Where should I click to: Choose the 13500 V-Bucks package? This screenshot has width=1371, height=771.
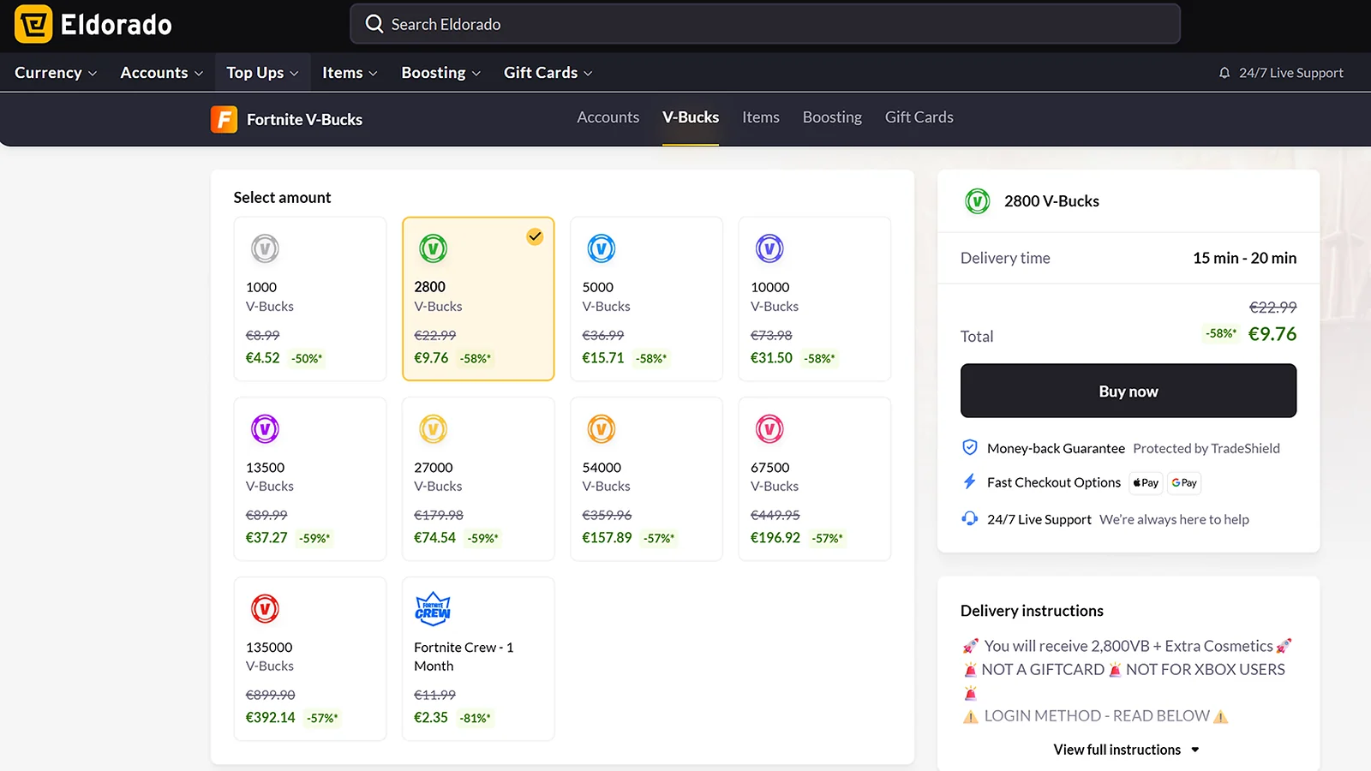[309, 478]
